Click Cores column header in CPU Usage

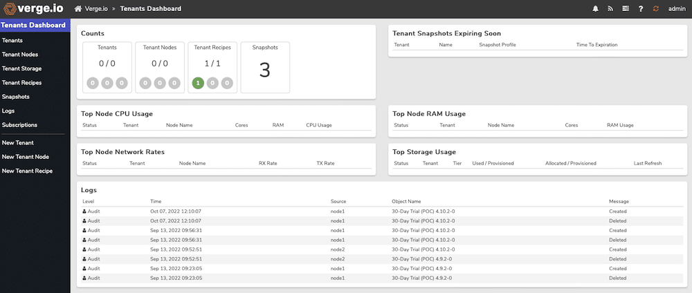pos(242,125)
